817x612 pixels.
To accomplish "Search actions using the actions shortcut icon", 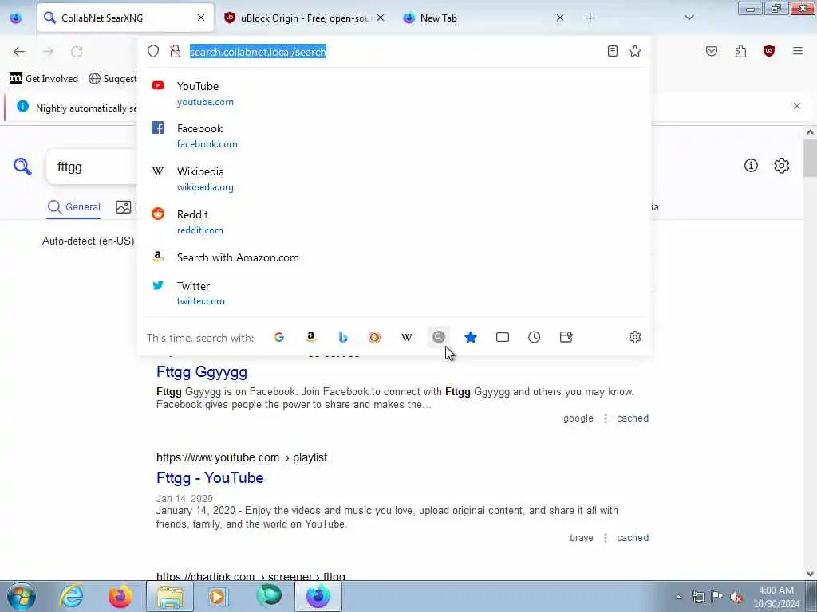I will 566,337.
